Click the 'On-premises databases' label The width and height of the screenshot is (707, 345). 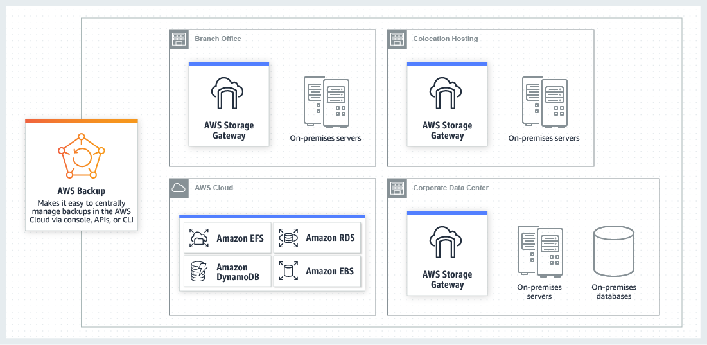614,291
